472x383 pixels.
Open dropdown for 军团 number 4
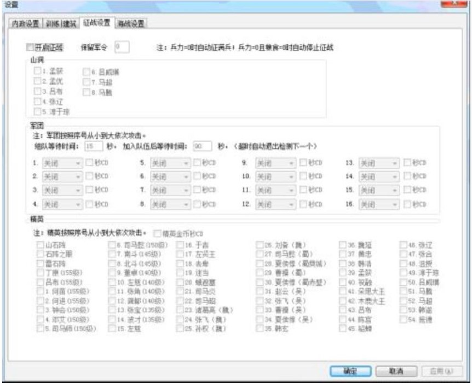62,204
